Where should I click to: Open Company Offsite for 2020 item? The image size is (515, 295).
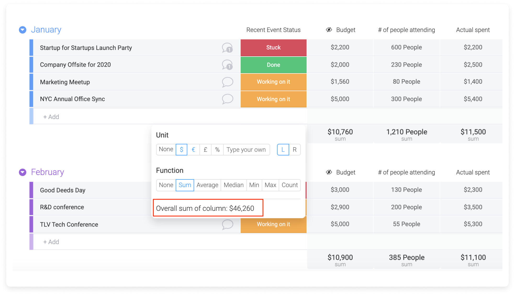tap(75, 65)
